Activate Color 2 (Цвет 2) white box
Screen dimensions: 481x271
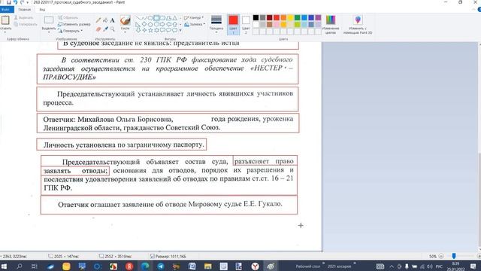pos(246,24)
